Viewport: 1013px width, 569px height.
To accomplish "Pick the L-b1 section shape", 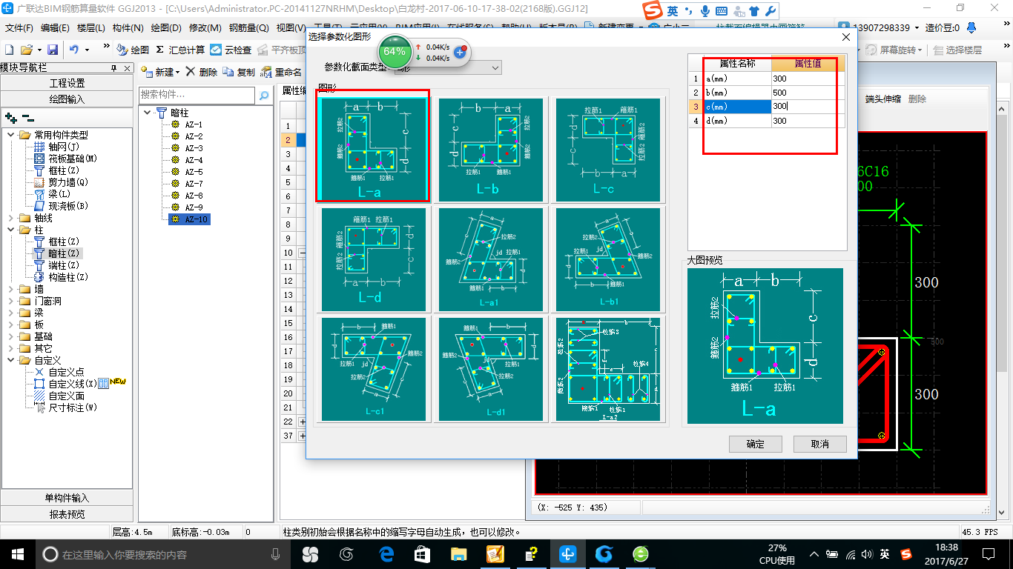I will (607, 259).
